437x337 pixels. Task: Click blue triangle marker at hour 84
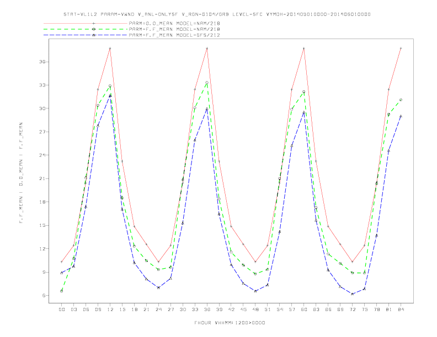click(401, 116)
